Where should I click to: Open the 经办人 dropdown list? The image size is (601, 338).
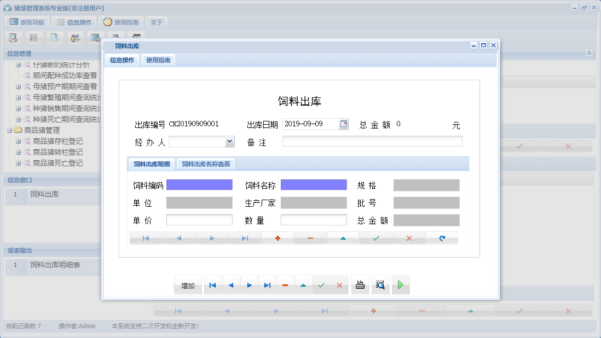tap(229, 142)
